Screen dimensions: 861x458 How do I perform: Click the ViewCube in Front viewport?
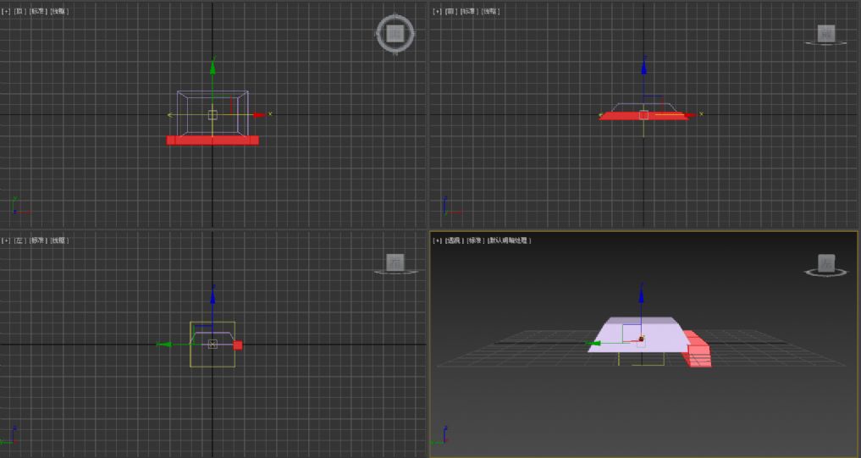[825, 34]
